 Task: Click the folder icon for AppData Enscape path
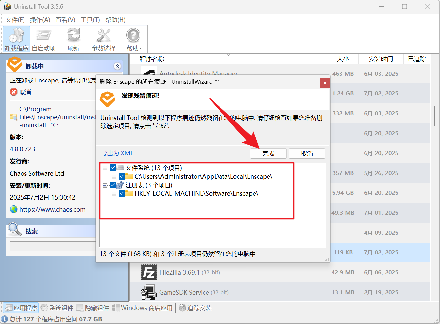(129, 176)
